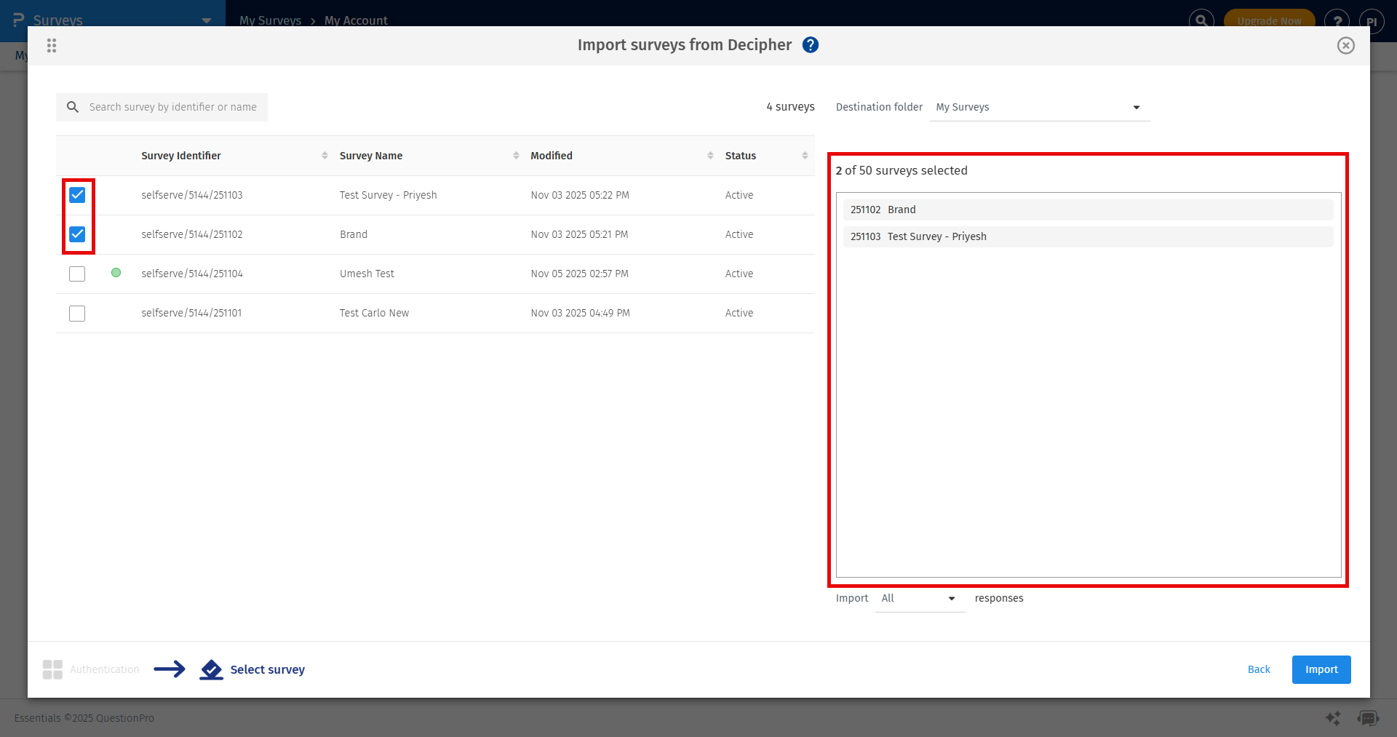
Task: Open the Destination folder dropdown
Action: pyautogui.click(x=1039, y=108)
